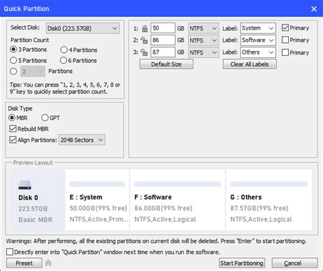Select the F: Software partition preview

(x=178, y=200)
